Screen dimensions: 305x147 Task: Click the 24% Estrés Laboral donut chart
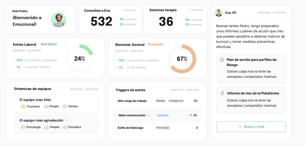80,59
